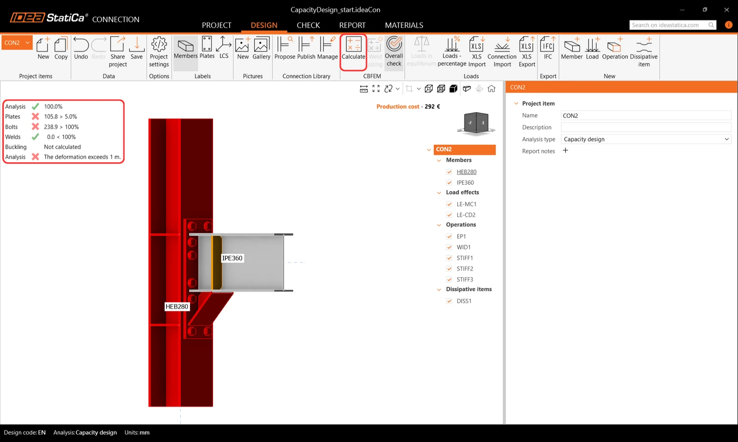Export to IFC
The height and width of the screenshot is (442, 738).
548,48
